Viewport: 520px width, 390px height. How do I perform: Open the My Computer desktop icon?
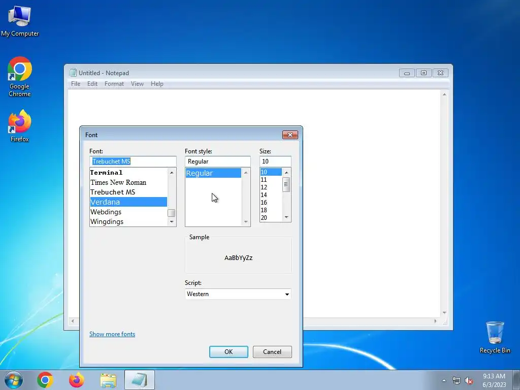[20, 20]
